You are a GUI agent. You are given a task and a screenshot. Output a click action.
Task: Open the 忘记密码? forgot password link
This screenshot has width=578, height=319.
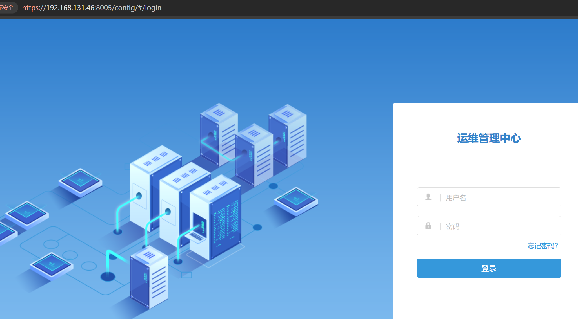(x=543, y=246)
